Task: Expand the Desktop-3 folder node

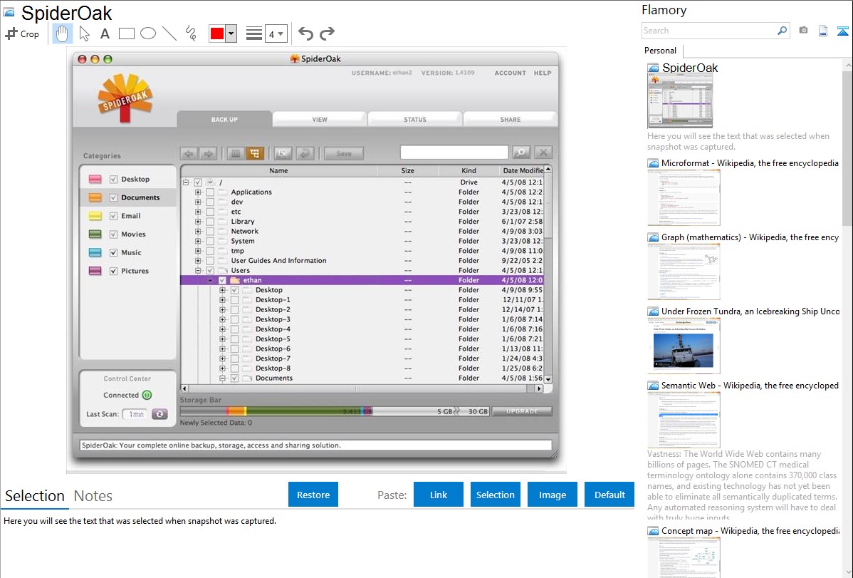Action: 222,320
